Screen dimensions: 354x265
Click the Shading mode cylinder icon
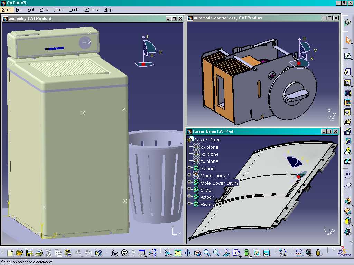246,253
